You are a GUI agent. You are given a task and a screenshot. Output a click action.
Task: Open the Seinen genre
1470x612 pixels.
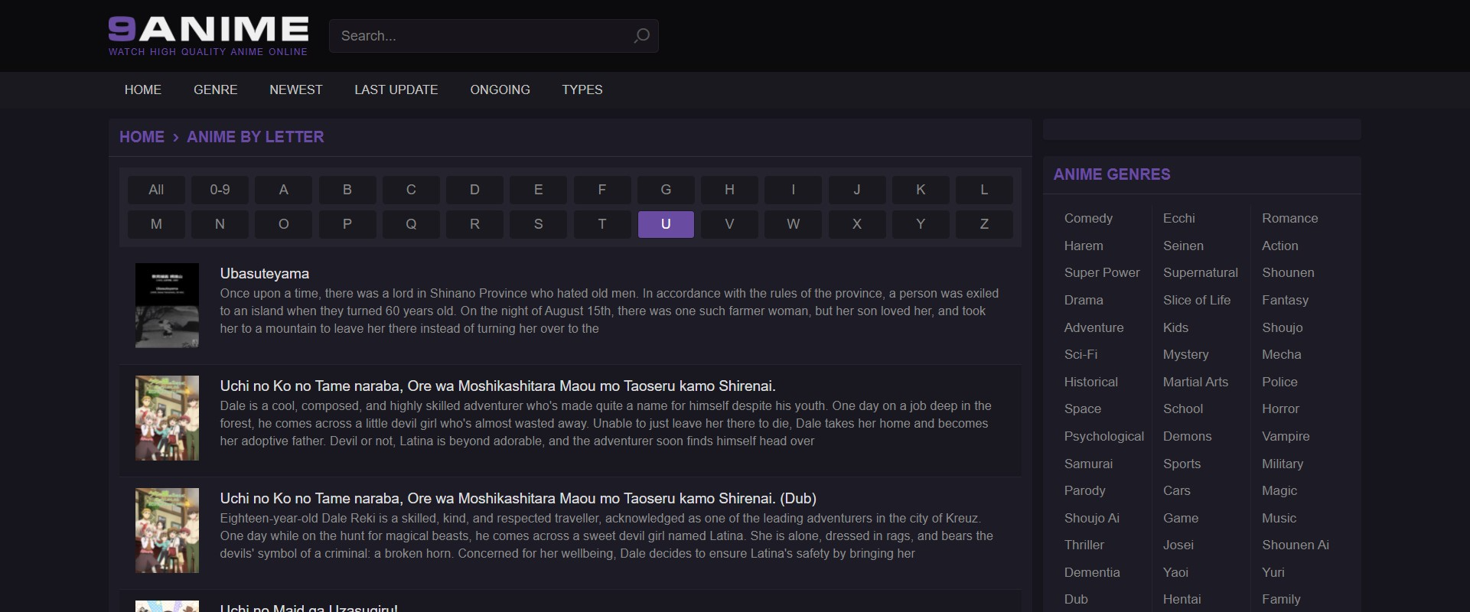[1183, 246]
